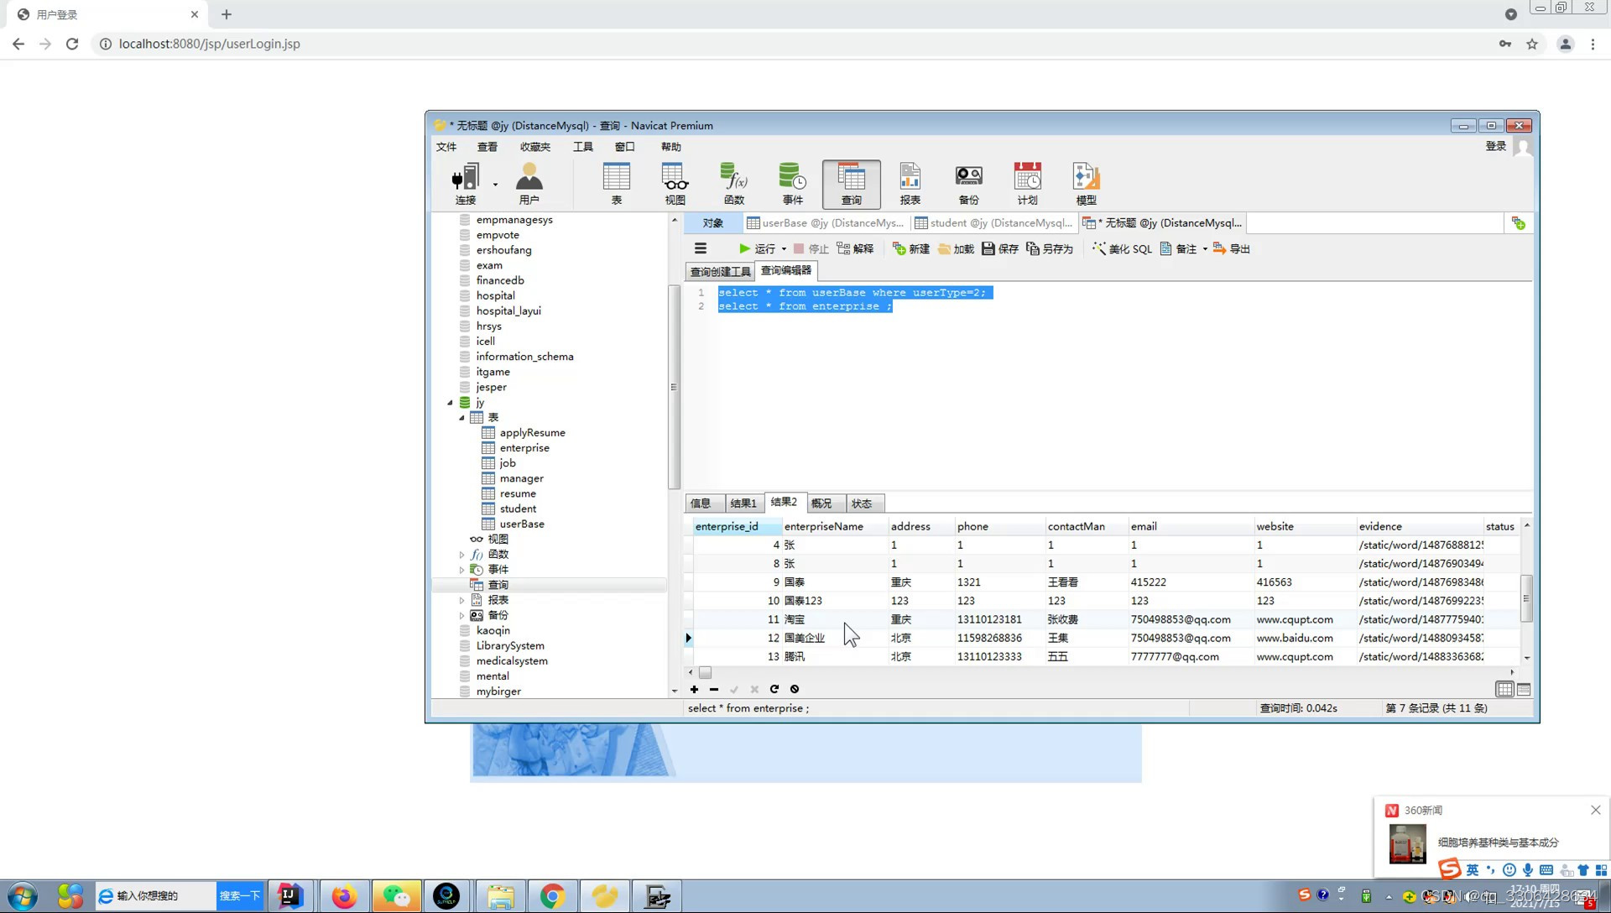This screenshot has height=913, width=1611.
Task: Refresh results with the reload icon
Action: pos(774,689)
